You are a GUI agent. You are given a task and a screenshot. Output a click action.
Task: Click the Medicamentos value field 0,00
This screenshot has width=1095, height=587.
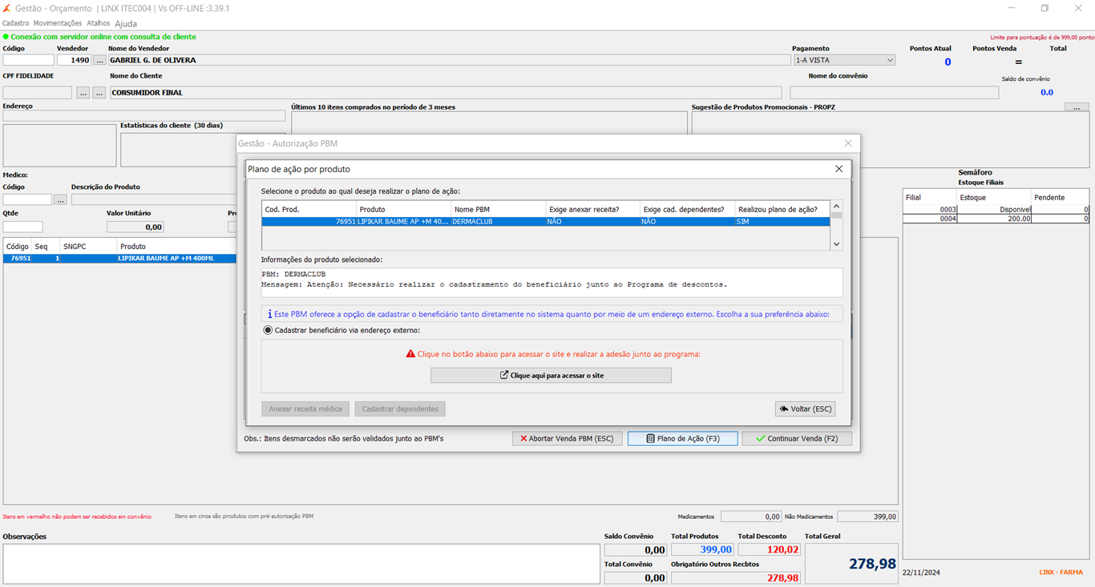751,517
